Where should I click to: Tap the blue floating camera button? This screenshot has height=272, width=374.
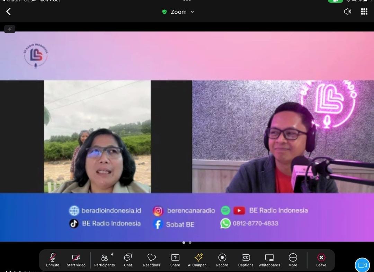[362, 265]
